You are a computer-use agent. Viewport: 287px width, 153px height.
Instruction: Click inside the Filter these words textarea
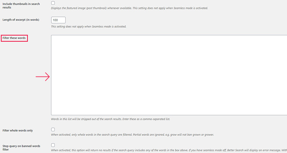pyautogui.click(x=169, y=75)
